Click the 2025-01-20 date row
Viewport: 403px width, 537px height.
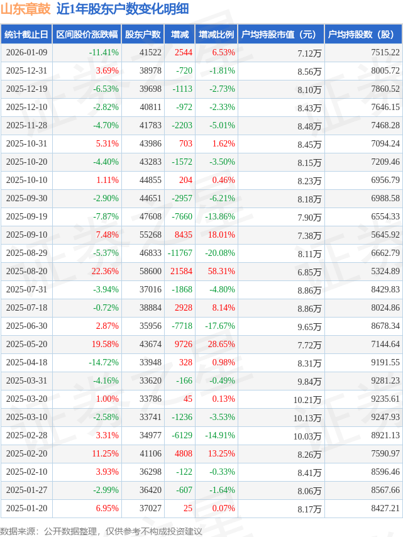(26, 509)
